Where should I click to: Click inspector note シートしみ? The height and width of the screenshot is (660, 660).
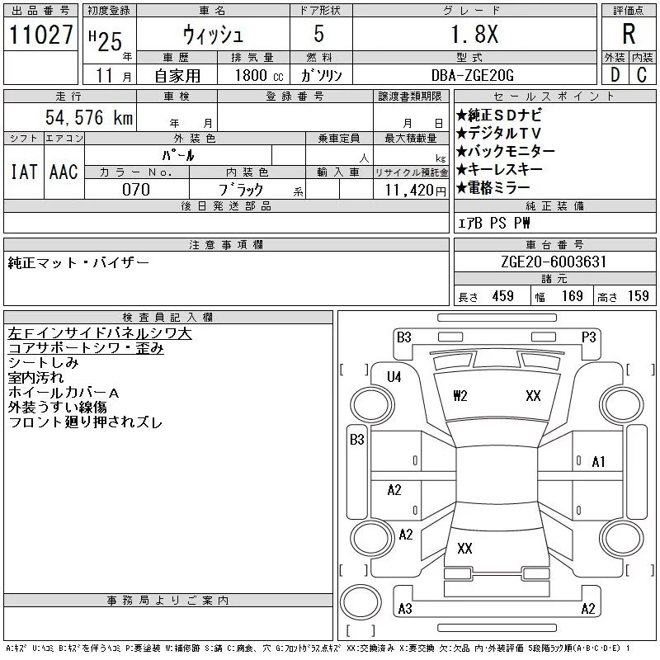44,363
